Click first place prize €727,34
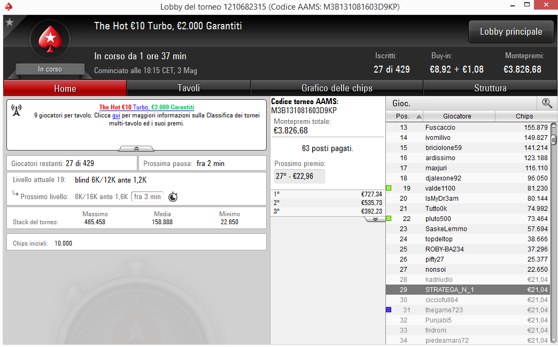The width and height of the screenshot is (558, 347). pos(371,194)
